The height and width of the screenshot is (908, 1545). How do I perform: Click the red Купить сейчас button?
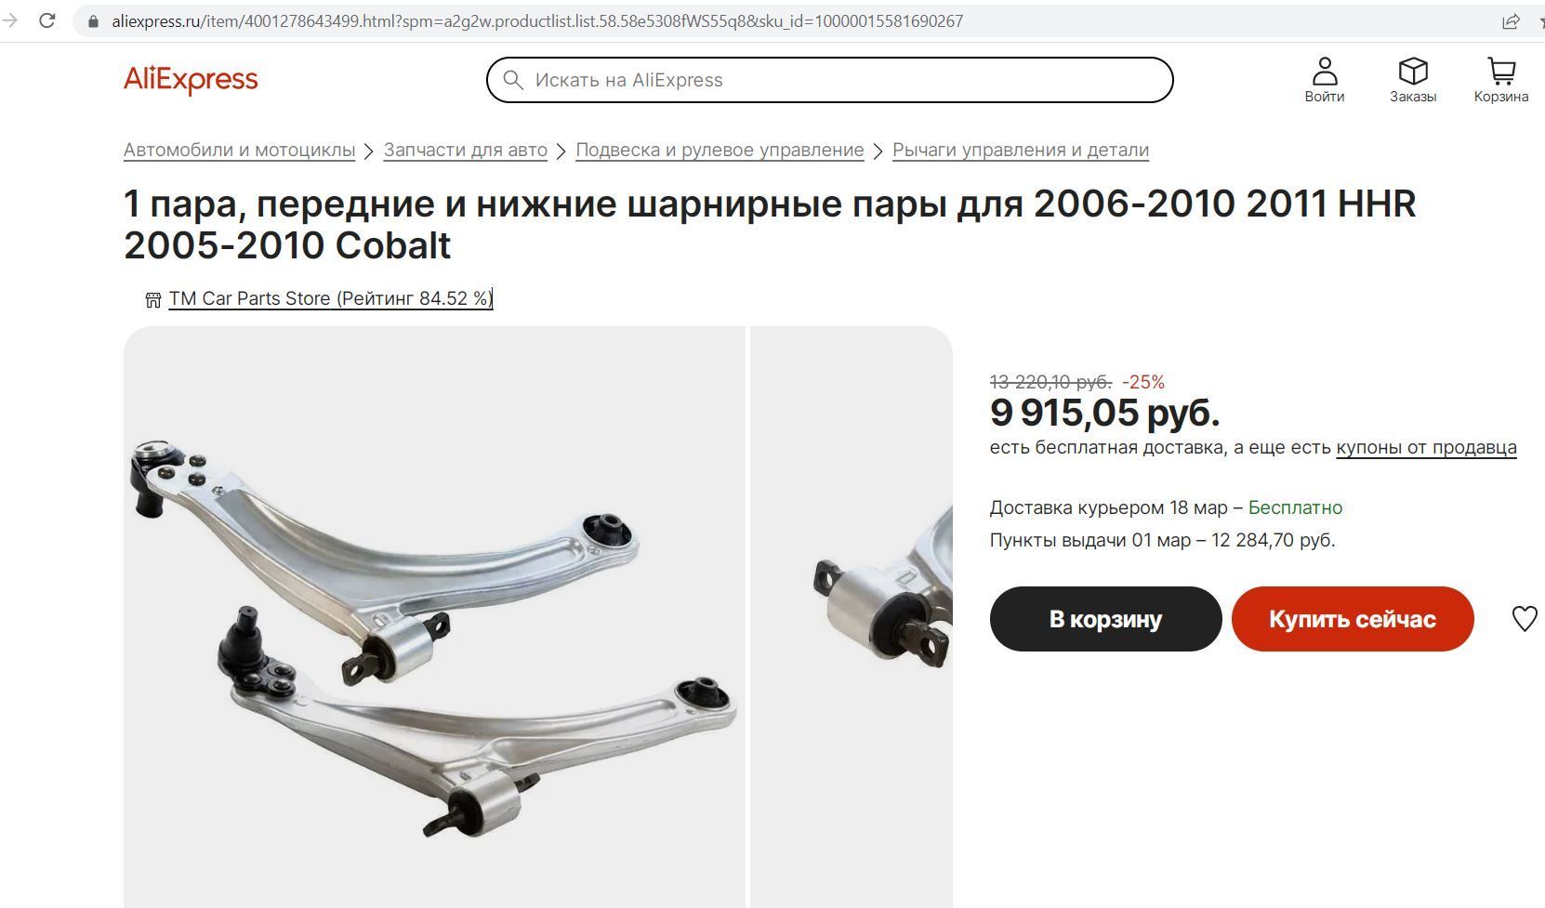1353,619
